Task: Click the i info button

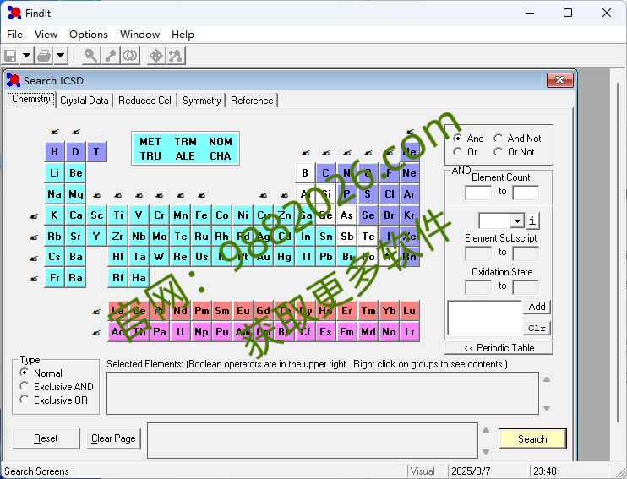Action: pos(532,220)
